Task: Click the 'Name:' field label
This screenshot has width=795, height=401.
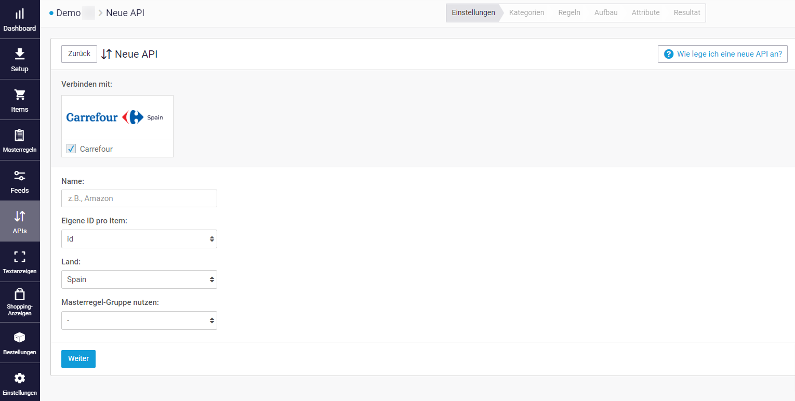Action: coord(73,181)
